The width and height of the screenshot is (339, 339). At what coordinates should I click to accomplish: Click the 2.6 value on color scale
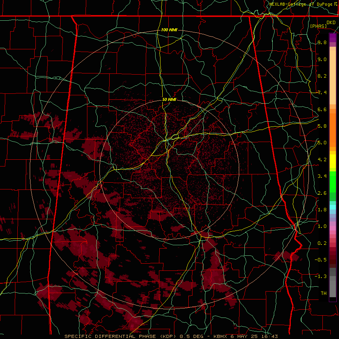pos(322,193)
